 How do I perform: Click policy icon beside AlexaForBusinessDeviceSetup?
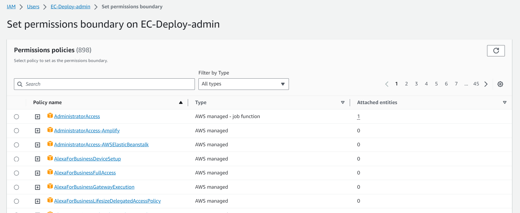(50, 158)
